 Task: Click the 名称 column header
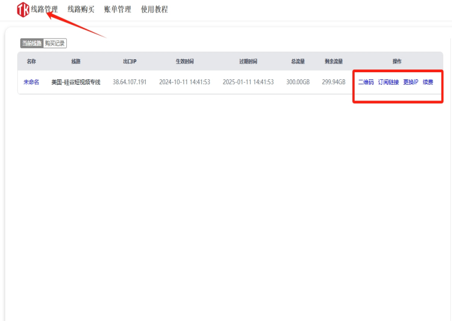(x=32, y=62)
